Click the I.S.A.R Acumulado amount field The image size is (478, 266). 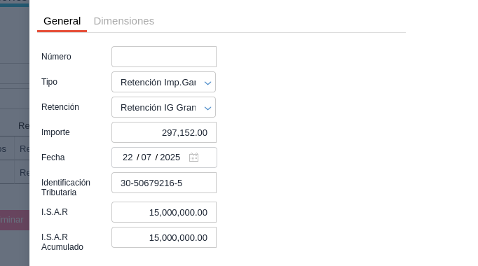point(164,237)
